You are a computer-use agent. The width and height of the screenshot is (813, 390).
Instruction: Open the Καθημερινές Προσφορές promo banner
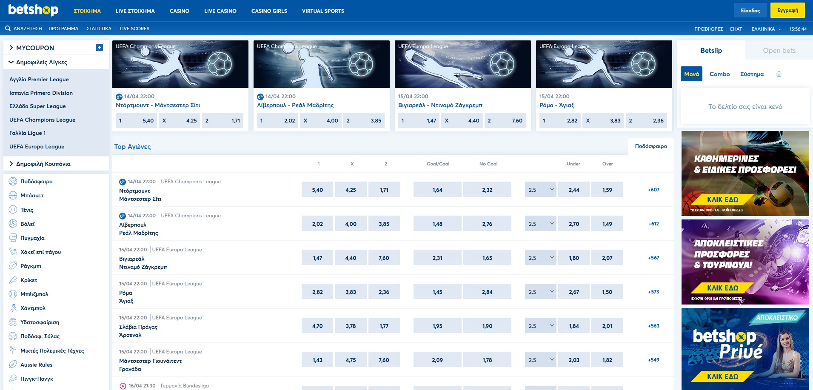coord(745,174)
